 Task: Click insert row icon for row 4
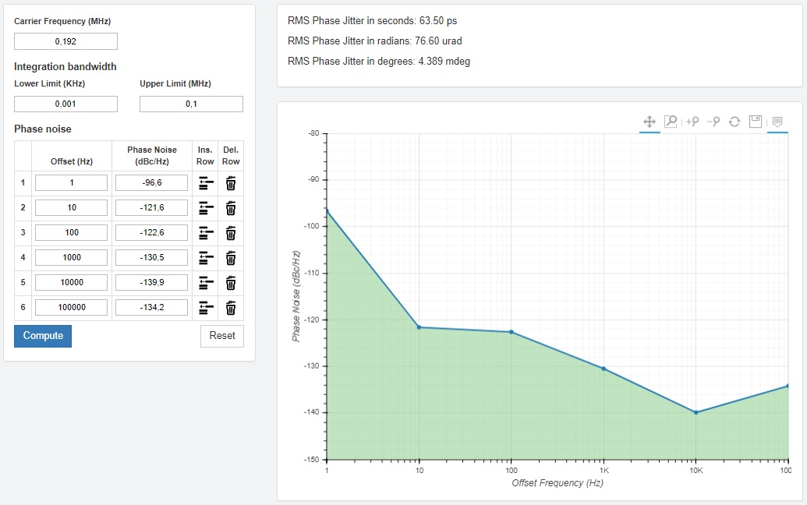pos(205,258)
